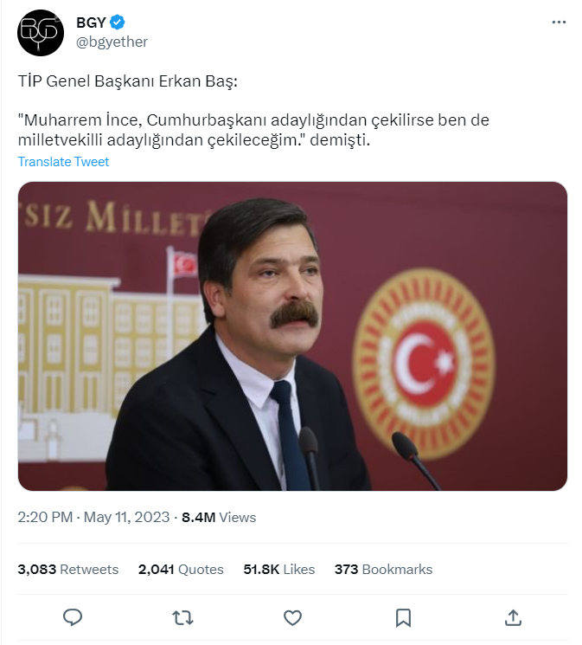Open the Erkan Baş photo attachment
The image size is (582, 645).
pos(292,336)
